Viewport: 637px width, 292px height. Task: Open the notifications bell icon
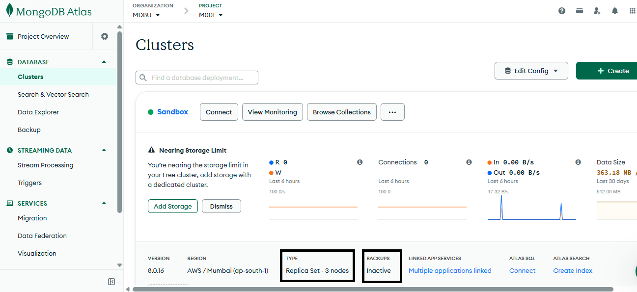[x=615, y=11]
